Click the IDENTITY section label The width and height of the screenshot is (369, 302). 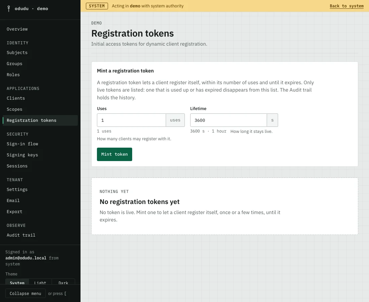pos(17,43)
